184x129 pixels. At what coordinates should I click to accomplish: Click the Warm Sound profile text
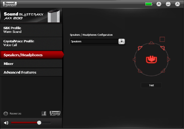(x=12, y=32)
